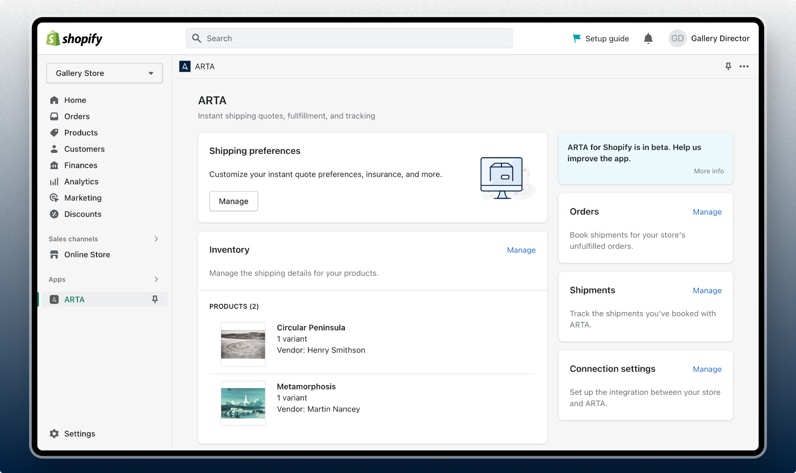Unpin ARTA app in the sidebar
Screen dimensions: 796x473
pos(155,299)
